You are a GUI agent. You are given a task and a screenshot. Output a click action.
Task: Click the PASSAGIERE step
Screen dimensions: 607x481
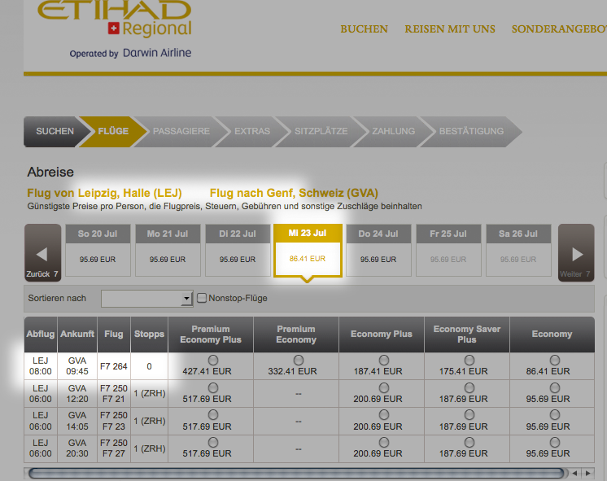coord(181,131)
